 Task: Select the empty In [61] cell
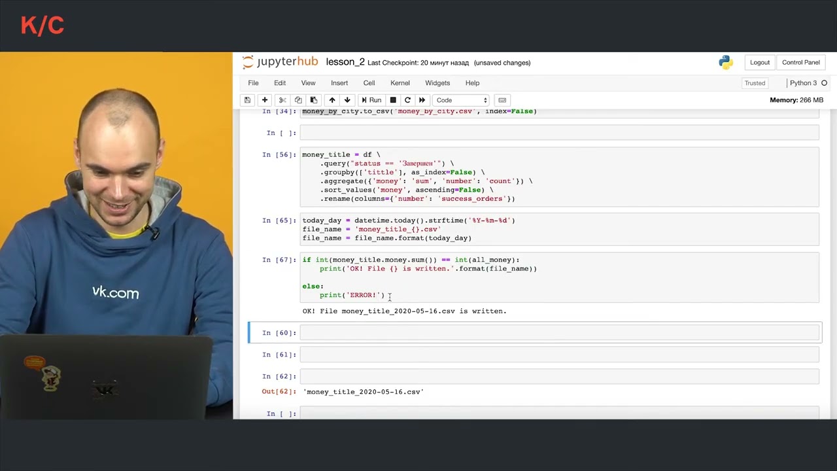[x=559, y=354]
